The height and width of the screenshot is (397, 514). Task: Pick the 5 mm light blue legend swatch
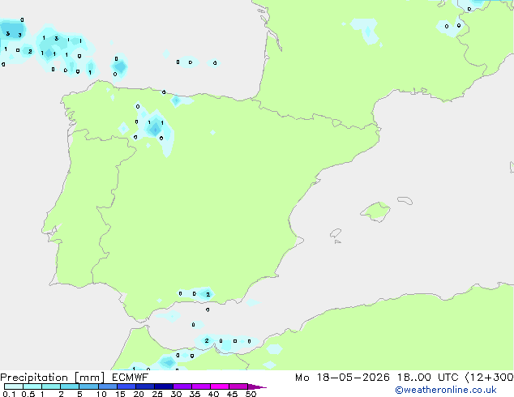coord(88,386)
